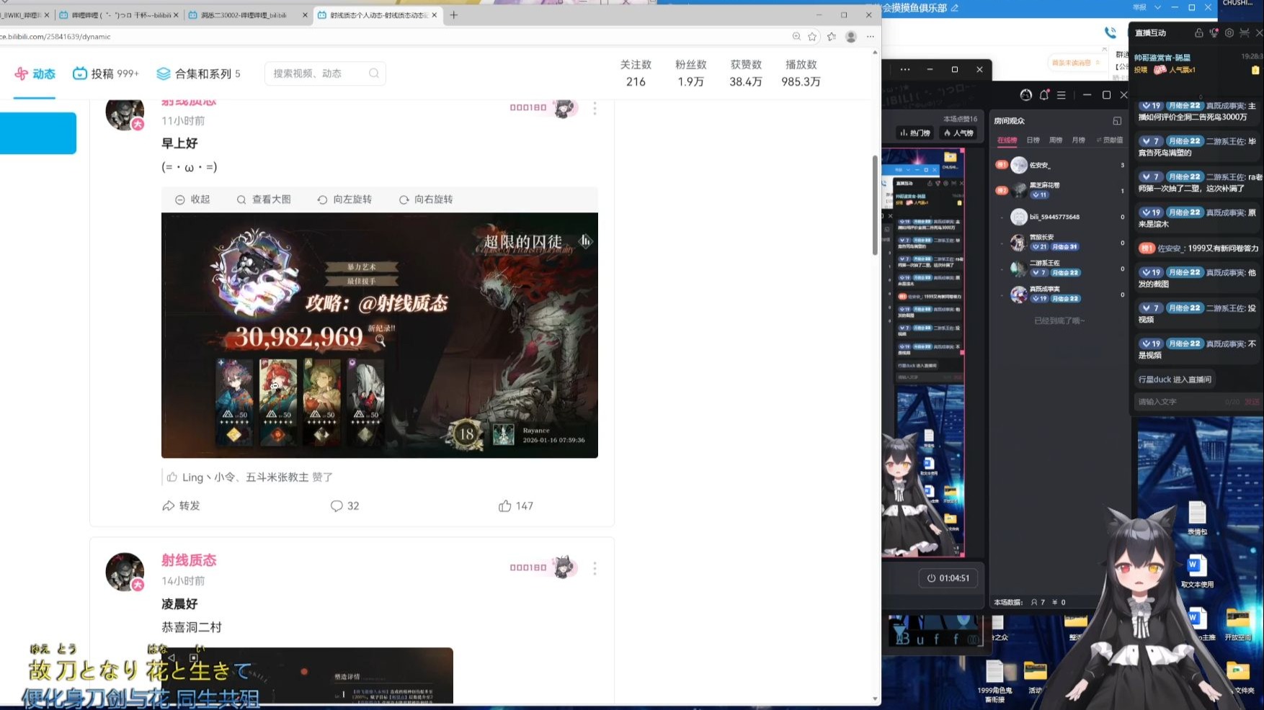1264x710 pixels.
Task: Click the edit pencil beside the group chat title
Action: (x=955, y=8)
